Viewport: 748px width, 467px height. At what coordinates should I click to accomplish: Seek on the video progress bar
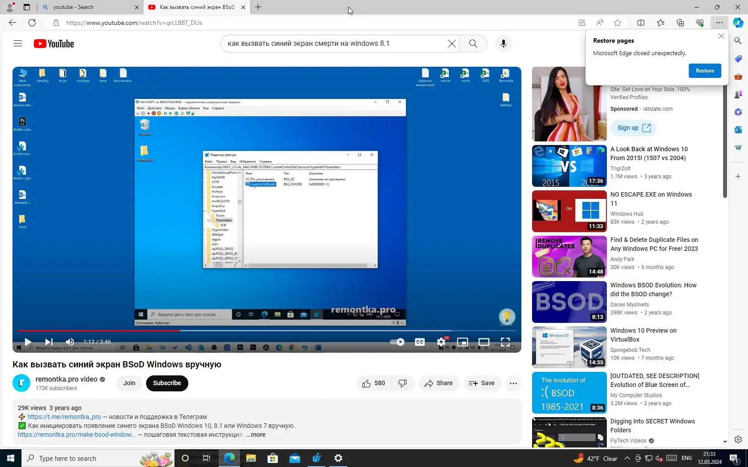click(x=267, y=330)
